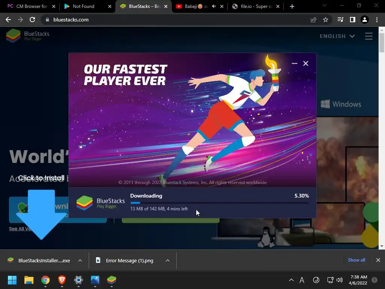The height and width of the screenshot is (289, 385).
Task: Open the tab search dropdown arrow
Action: click(x=324, y=5)
